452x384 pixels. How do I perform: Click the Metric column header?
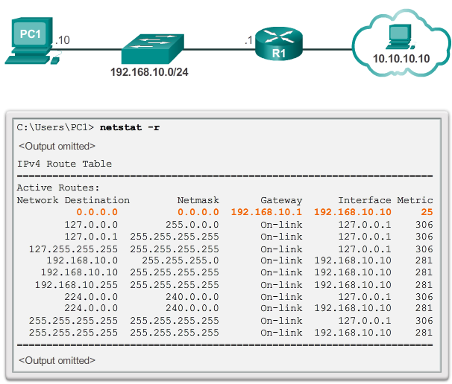pyautogui.click(x=415, y=200)
